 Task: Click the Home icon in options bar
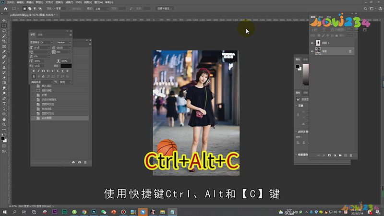pos(5,9)
